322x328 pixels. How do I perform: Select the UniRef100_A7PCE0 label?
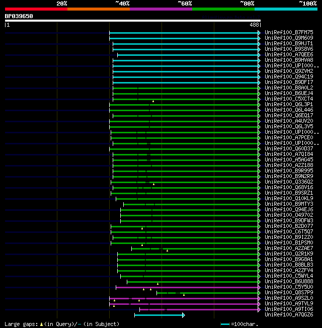click(289, 138)
